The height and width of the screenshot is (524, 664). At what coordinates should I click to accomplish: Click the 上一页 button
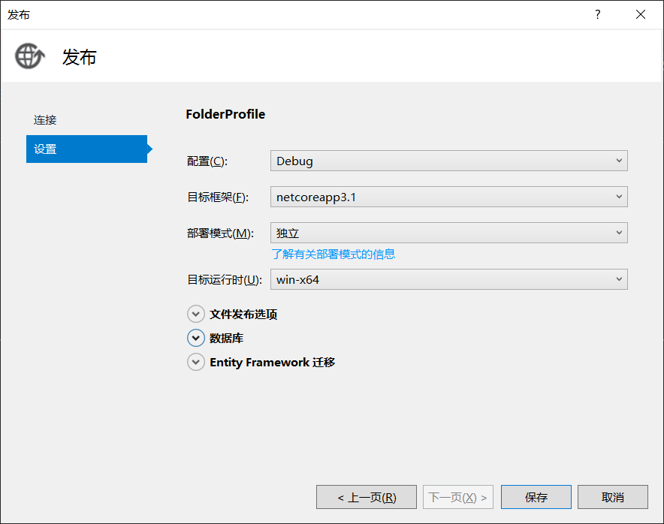pos(367,497)
